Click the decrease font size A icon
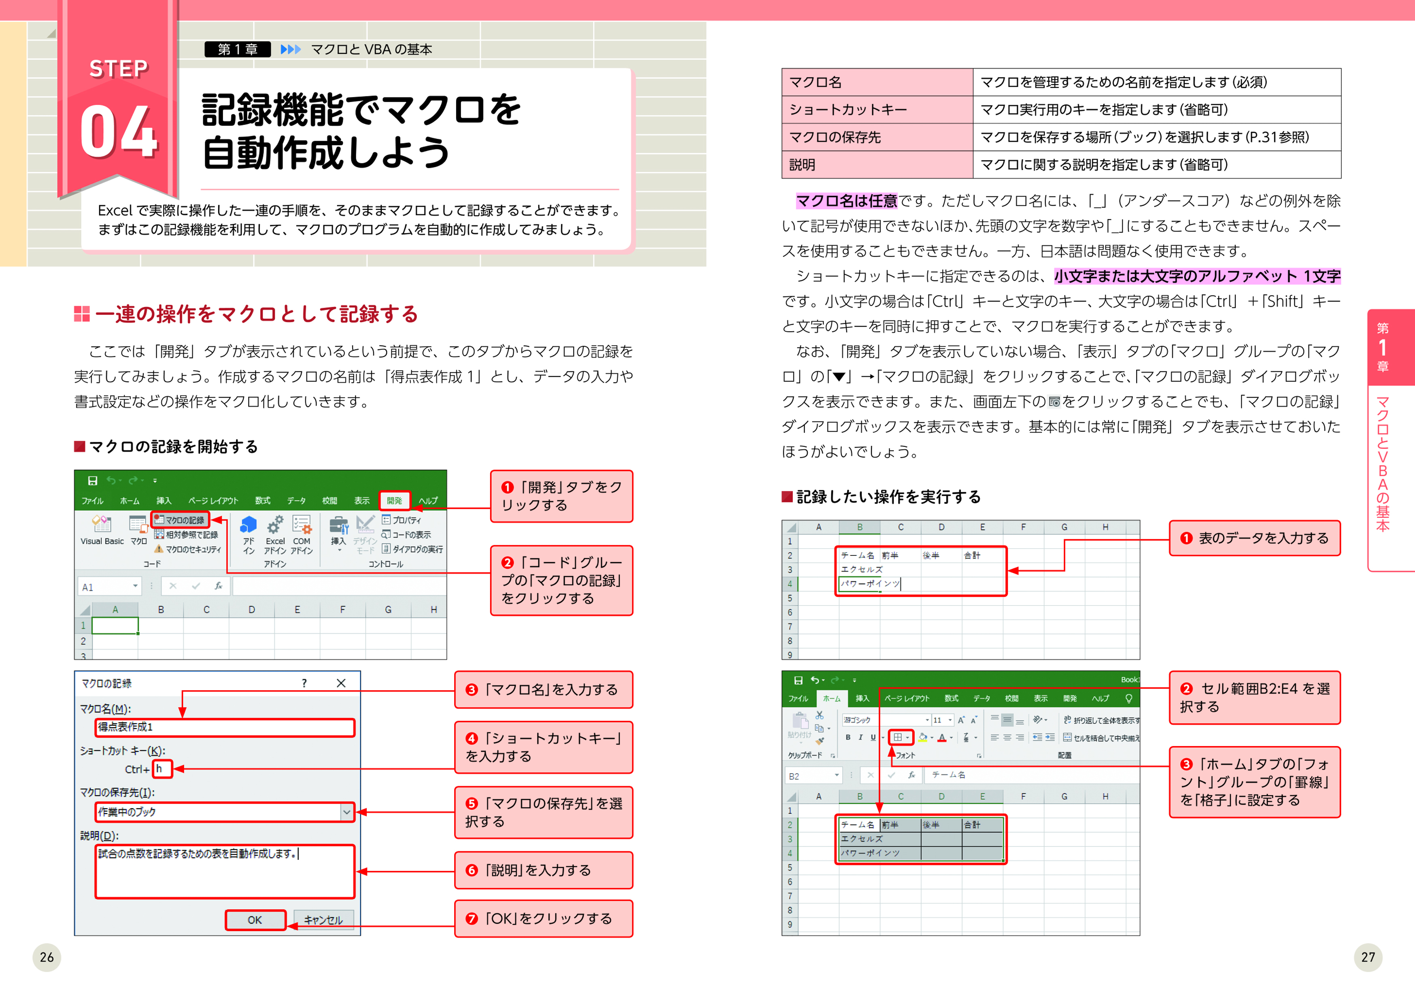Image resolution: width=1415 pixels, height=1004 pixels. coord(974,720)
